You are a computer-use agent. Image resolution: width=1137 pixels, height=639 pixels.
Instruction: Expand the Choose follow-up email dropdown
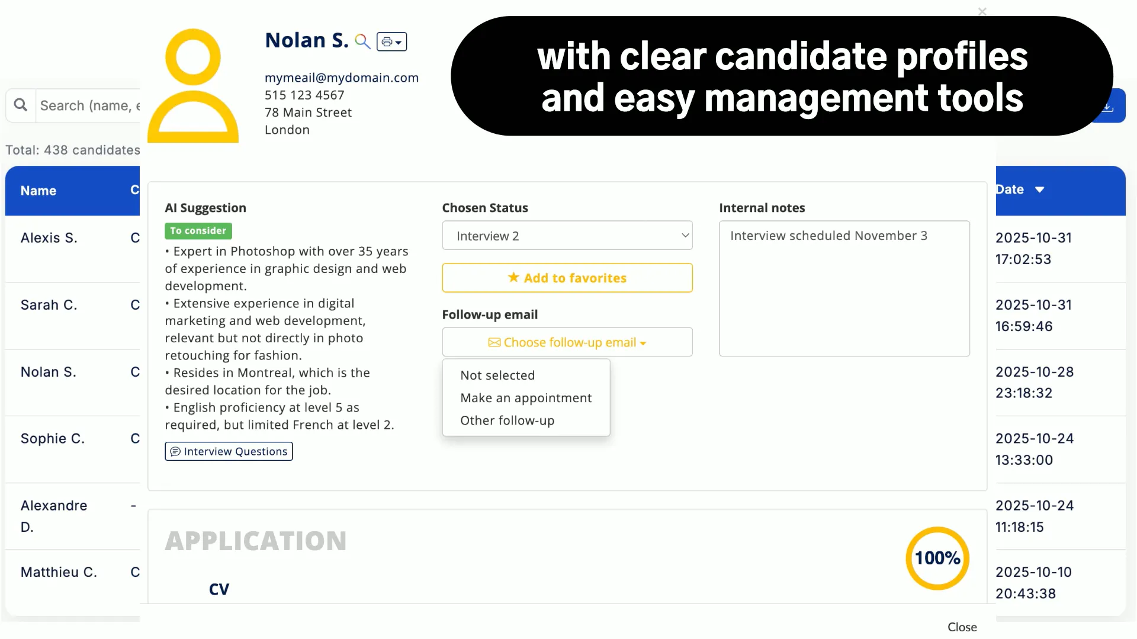pyautogui.click(x=567, y=342)
